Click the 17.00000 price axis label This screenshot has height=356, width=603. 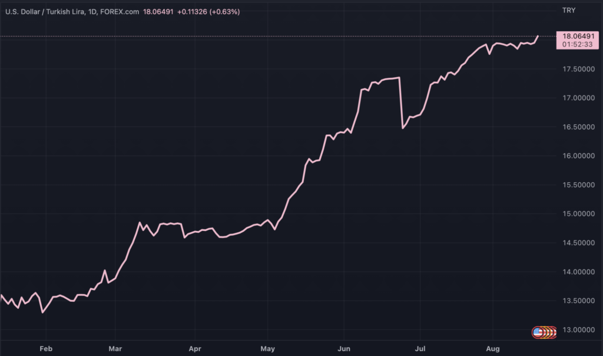578,98
